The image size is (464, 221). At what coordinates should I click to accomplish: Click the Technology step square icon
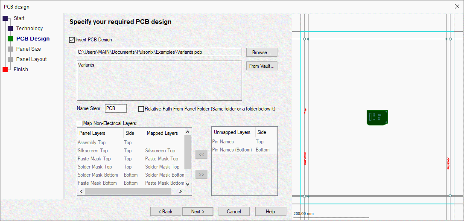pos(10,29)
